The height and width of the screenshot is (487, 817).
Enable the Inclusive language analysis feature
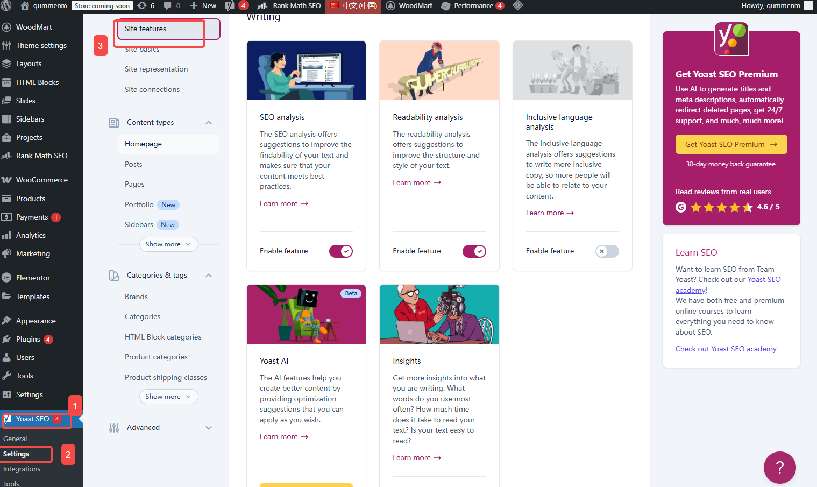click(607, 251)
